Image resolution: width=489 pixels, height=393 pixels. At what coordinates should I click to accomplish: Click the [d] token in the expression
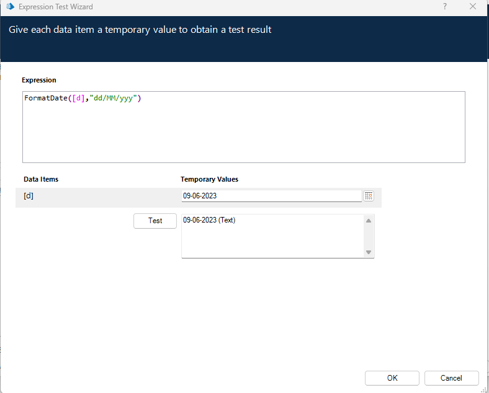point(79,99)
